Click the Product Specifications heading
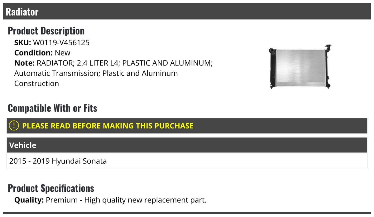The image size is (374, 217). [x=51, y=188]
